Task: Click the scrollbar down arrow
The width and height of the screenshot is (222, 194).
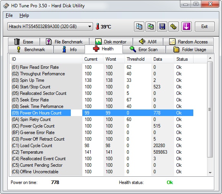Action: [x=210, y=173]
